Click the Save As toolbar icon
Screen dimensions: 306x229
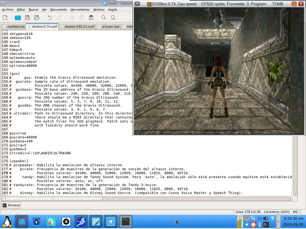click(x=37, y=18)
